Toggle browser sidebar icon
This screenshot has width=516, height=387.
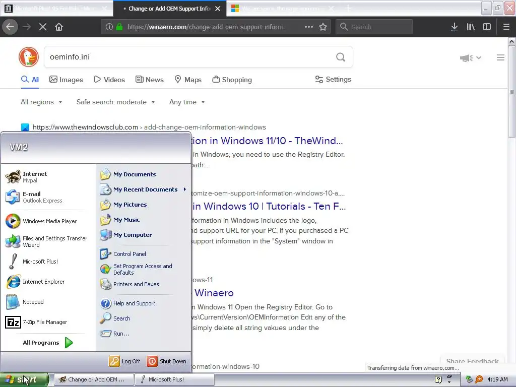coord(487,27)
